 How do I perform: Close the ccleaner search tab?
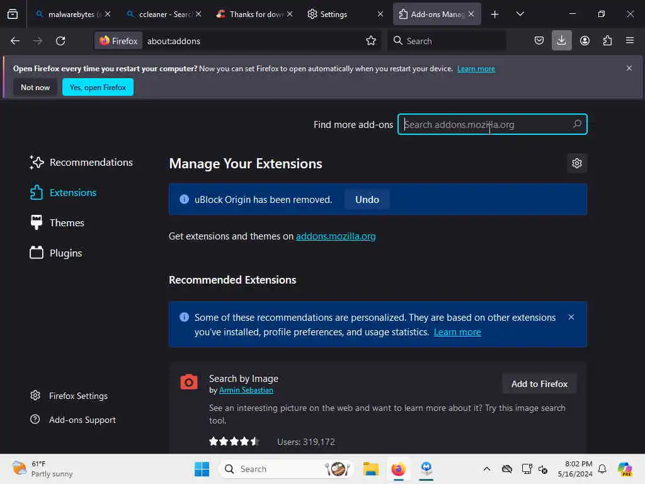point(198,14)
